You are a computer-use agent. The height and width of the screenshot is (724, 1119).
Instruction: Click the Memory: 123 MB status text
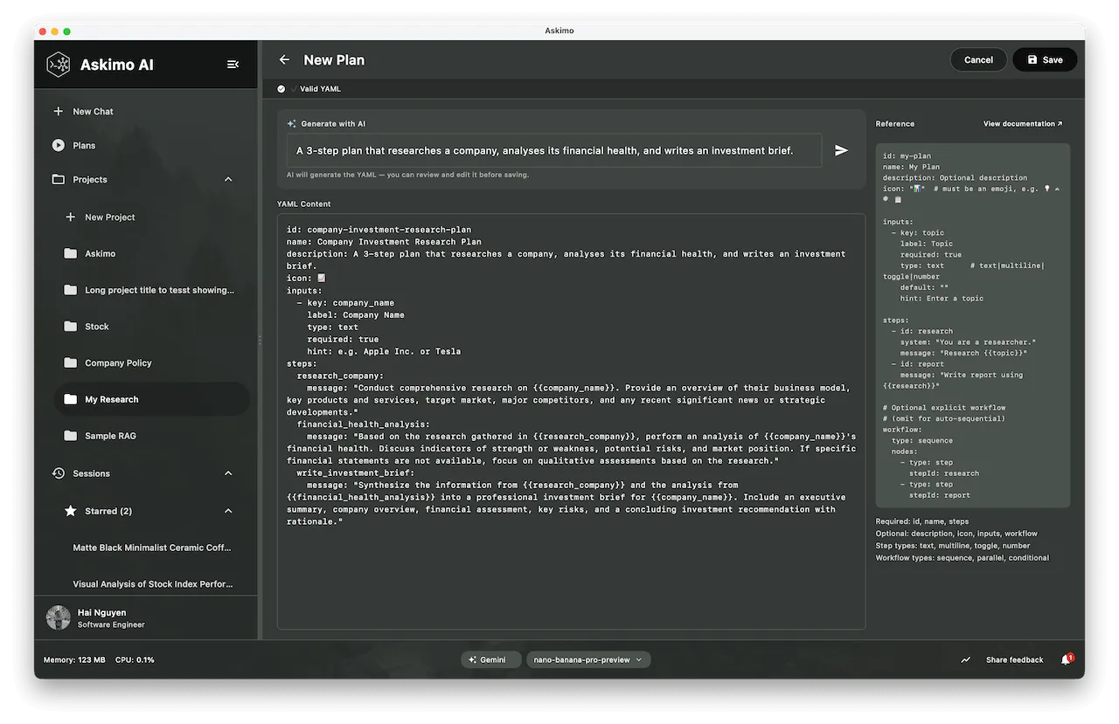pyautogui.click(x=74, y=660)
